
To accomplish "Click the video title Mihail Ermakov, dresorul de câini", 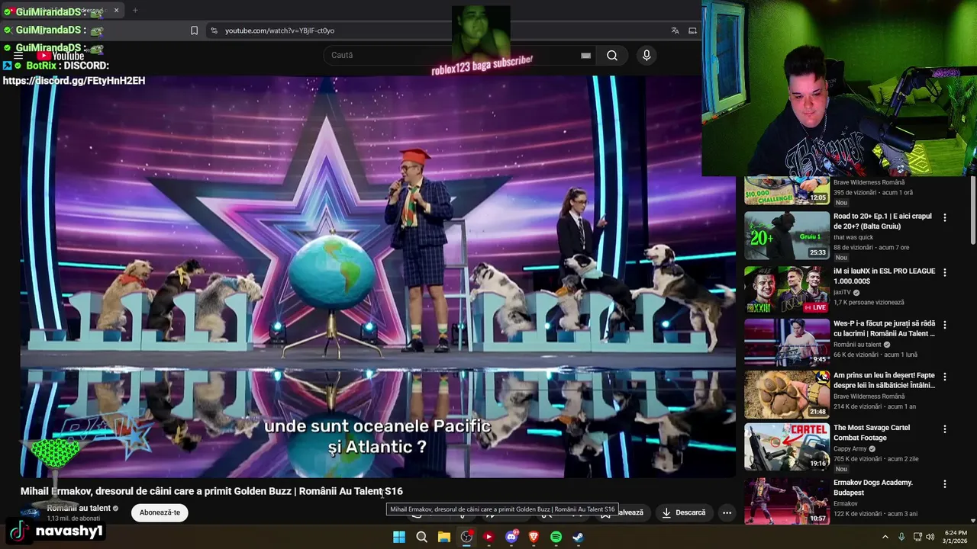I will (211, 491).
